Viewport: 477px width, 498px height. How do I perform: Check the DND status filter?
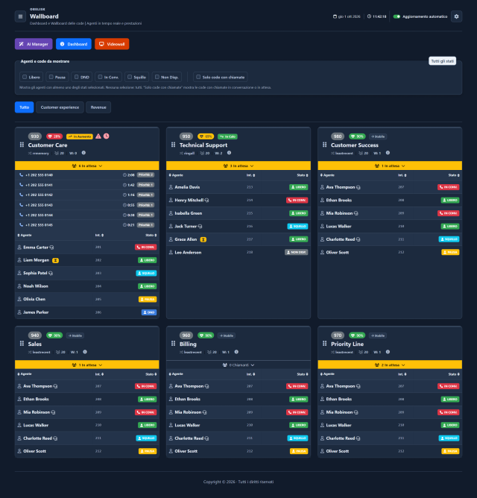(x=76, y=77)
